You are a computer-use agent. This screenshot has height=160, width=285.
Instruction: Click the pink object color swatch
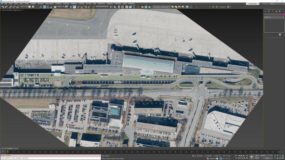coord(283,14)
